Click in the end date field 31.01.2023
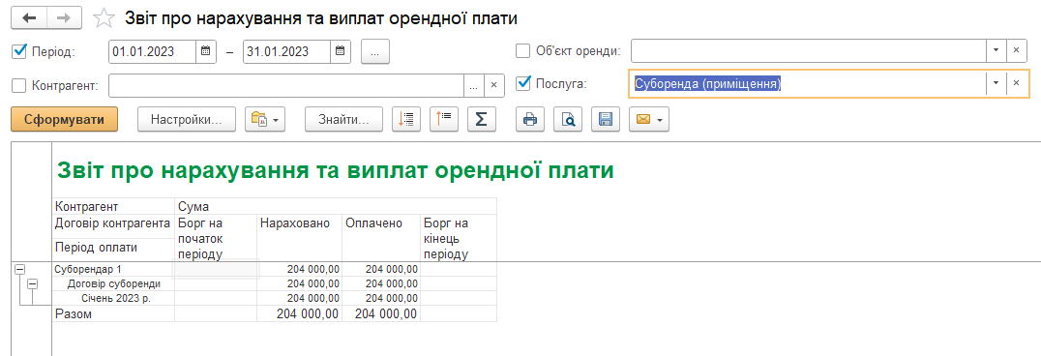 (287, 51)
